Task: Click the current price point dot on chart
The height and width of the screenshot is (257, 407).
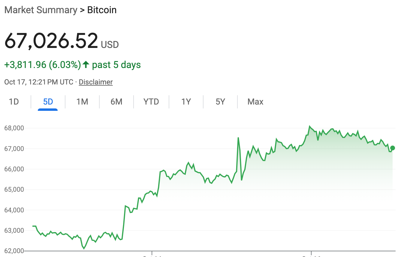Action: 392,148
